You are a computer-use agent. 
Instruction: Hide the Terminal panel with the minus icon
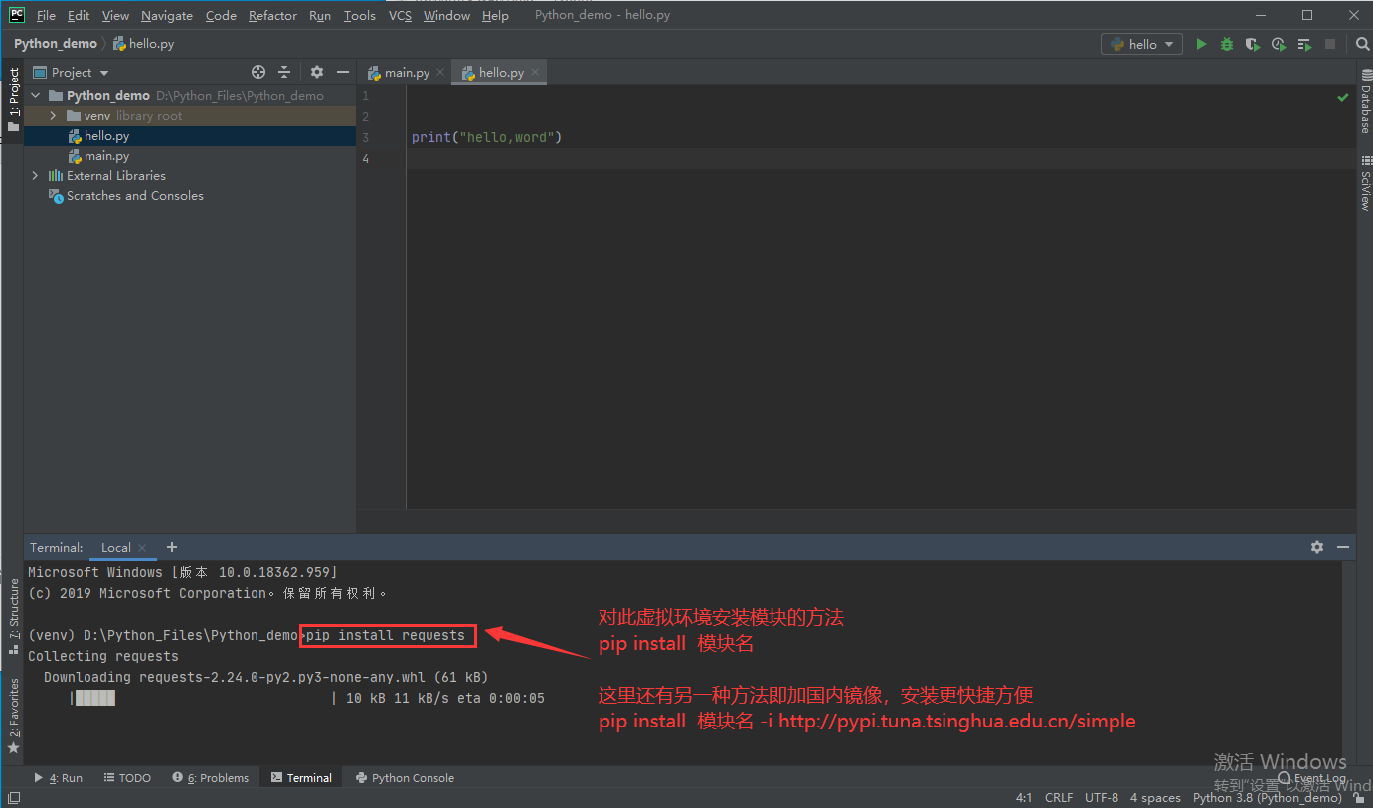pyautogui.click(x=1343, y=547)
